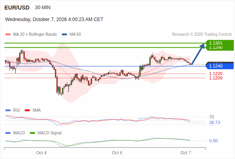235x159 pixels.
Task: Click the MA 50 legend label
Action: [75, 35]
